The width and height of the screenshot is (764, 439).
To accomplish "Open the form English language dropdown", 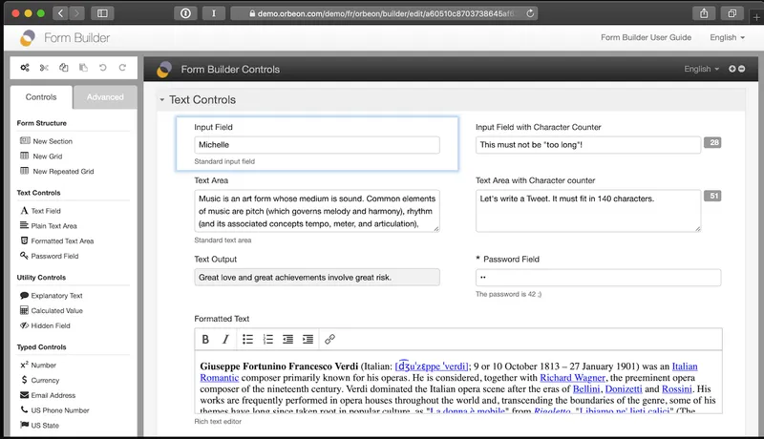I will (701, 69).
